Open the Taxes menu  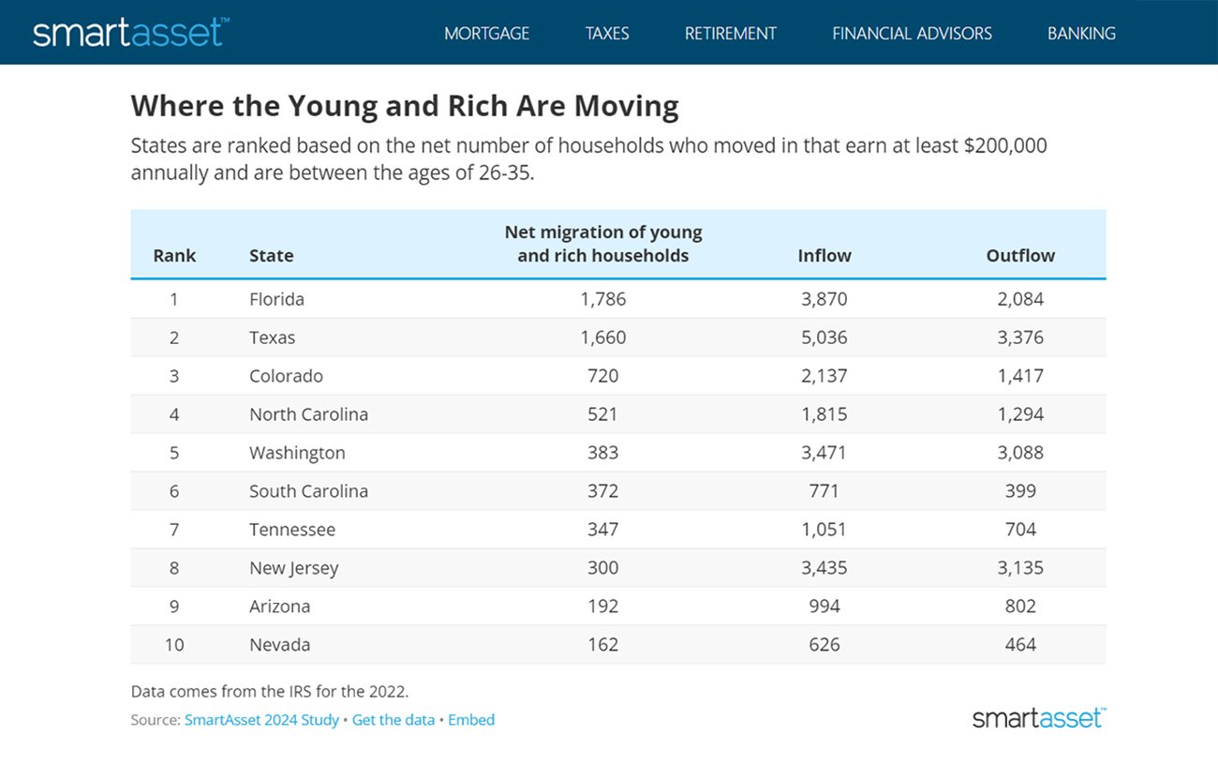607,34
